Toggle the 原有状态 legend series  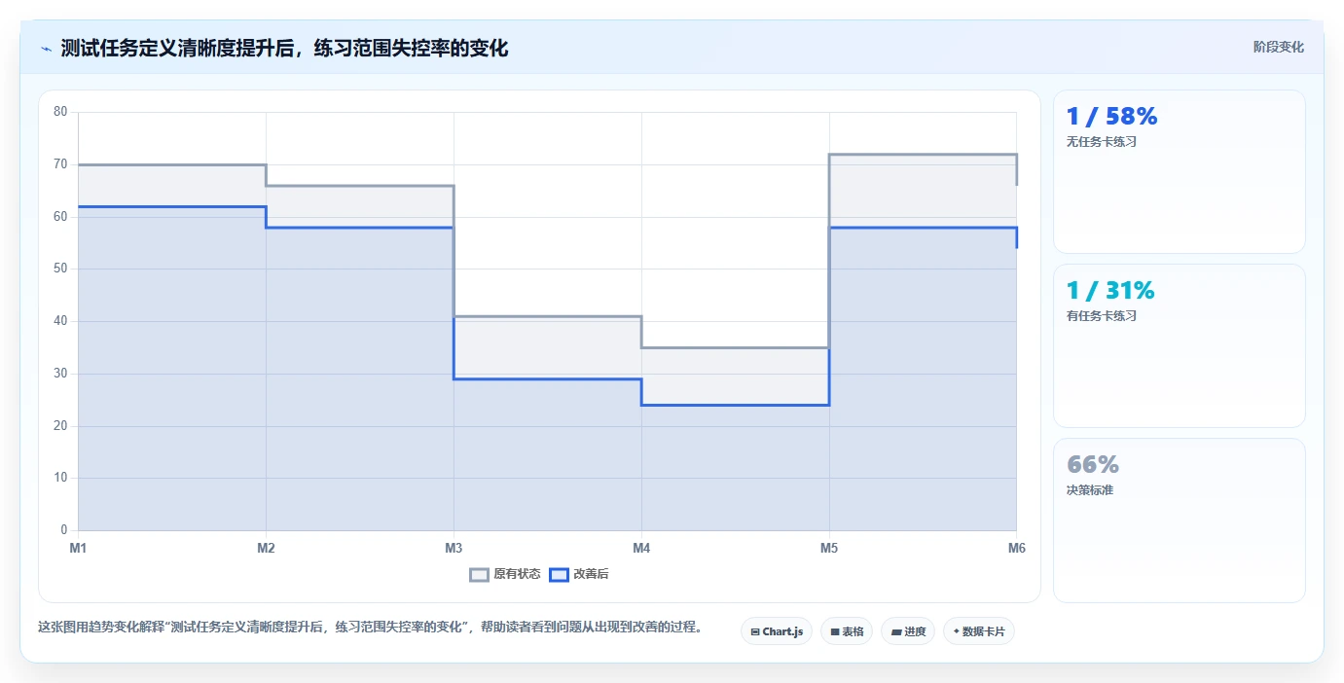[x=505, y=574]
